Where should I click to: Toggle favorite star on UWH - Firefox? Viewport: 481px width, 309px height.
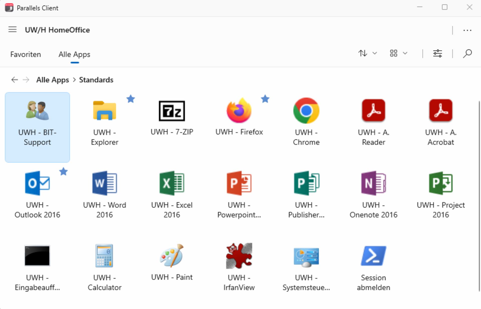pos(265,99)
